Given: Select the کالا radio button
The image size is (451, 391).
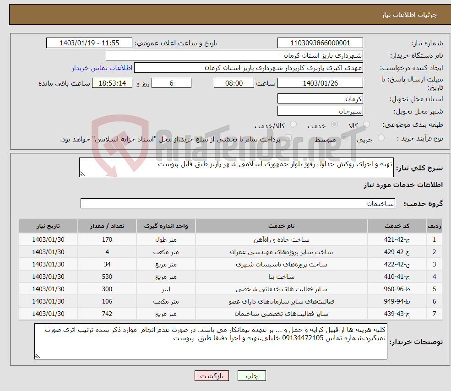Looking at the screenshot, I should click(366, 124).
